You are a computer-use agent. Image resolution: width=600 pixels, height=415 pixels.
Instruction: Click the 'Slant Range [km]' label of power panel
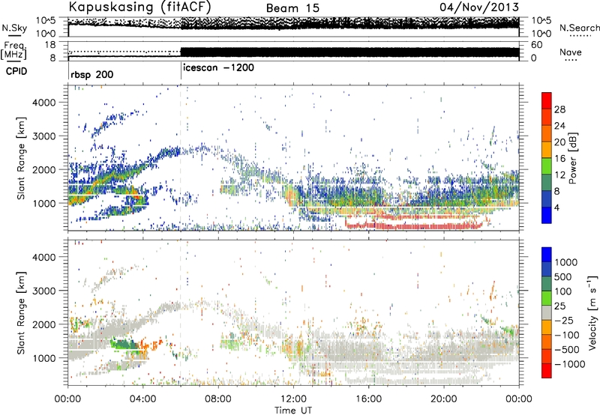point(21,158)
